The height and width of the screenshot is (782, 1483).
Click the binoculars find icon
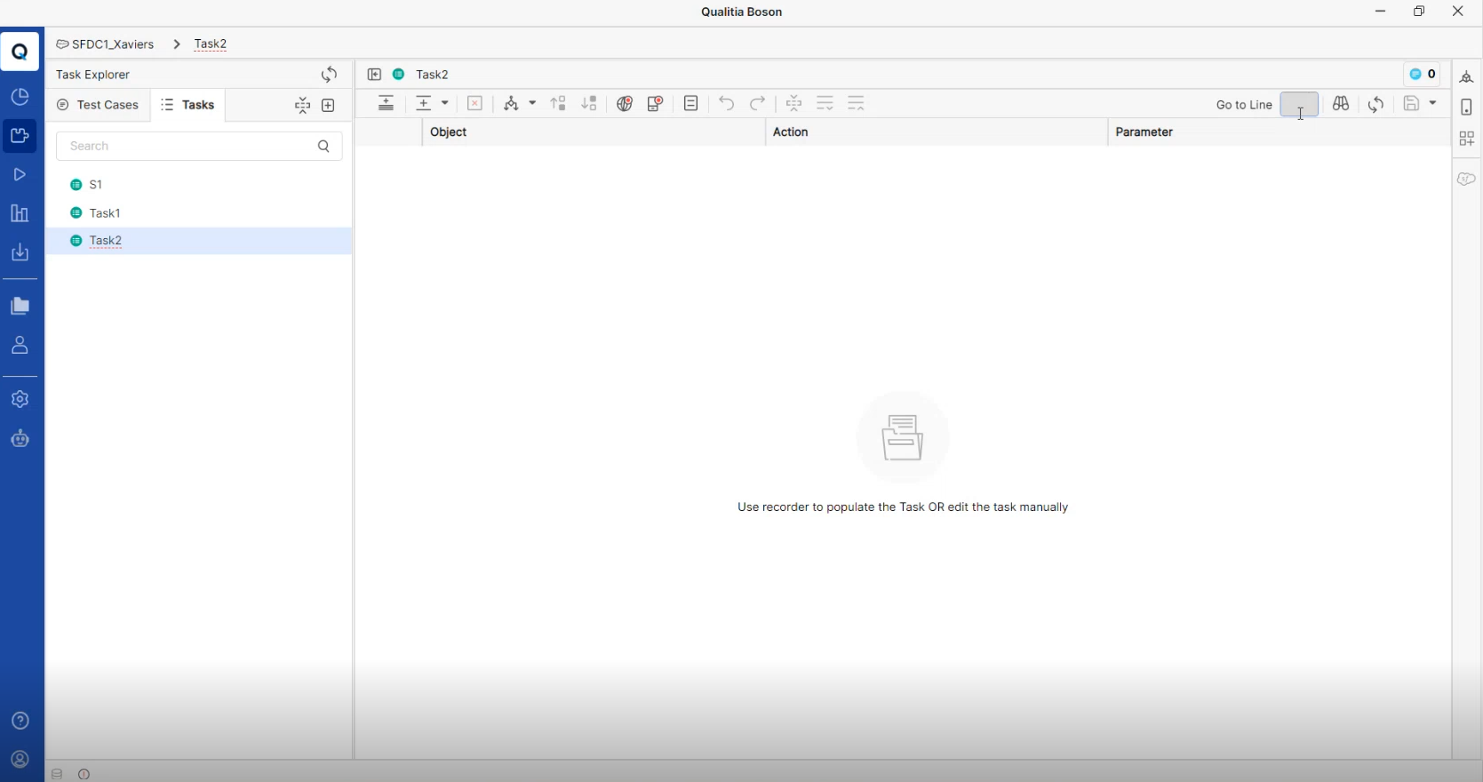point(1341,104)
